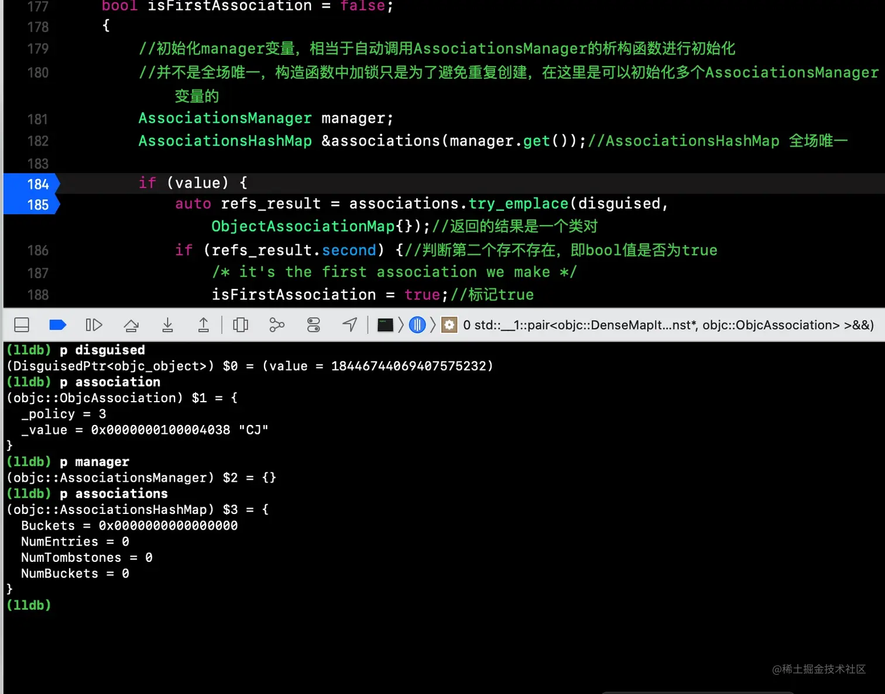Image resolution: width=885 pixels, height=694 pixels.
Task: Click '(objc::AssociationsHashMap) $3 = {' output
Action: 137,509
